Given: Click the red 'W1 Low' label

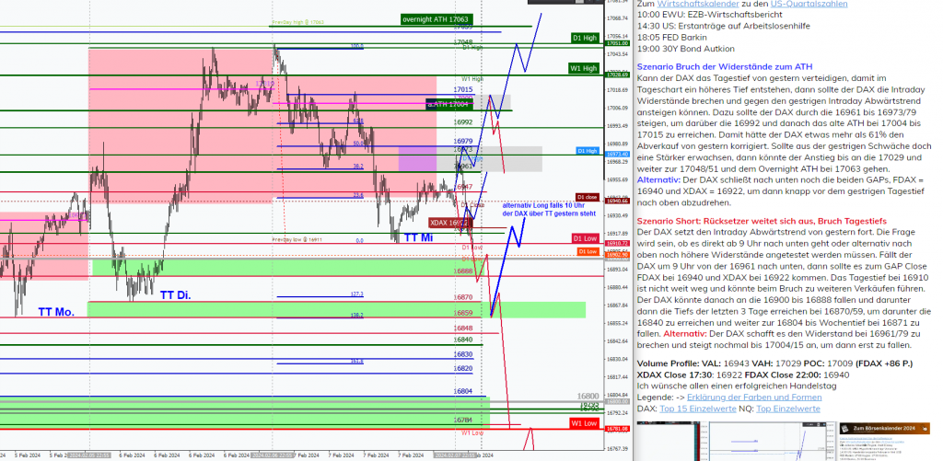Looking at the screenshot, I should [x=584, y=423].
